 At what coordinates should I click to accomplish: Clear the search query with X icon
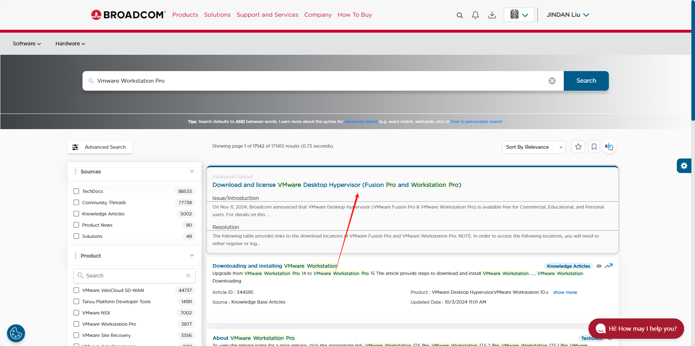[552, 81]
